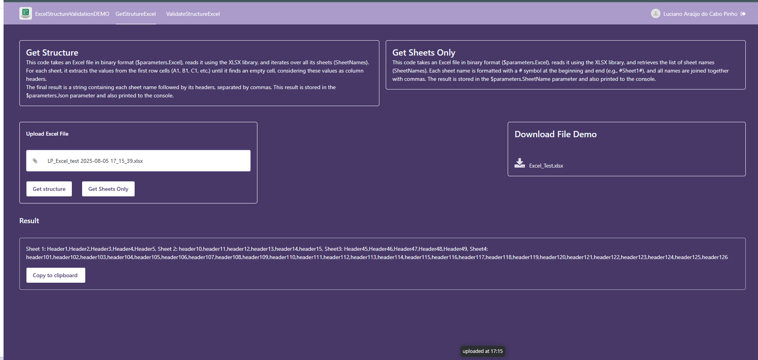The width and height of the screenshot is (758, 360).
Task: Click the result text starting with Sheet 1
Action: [x=377, y=253]
